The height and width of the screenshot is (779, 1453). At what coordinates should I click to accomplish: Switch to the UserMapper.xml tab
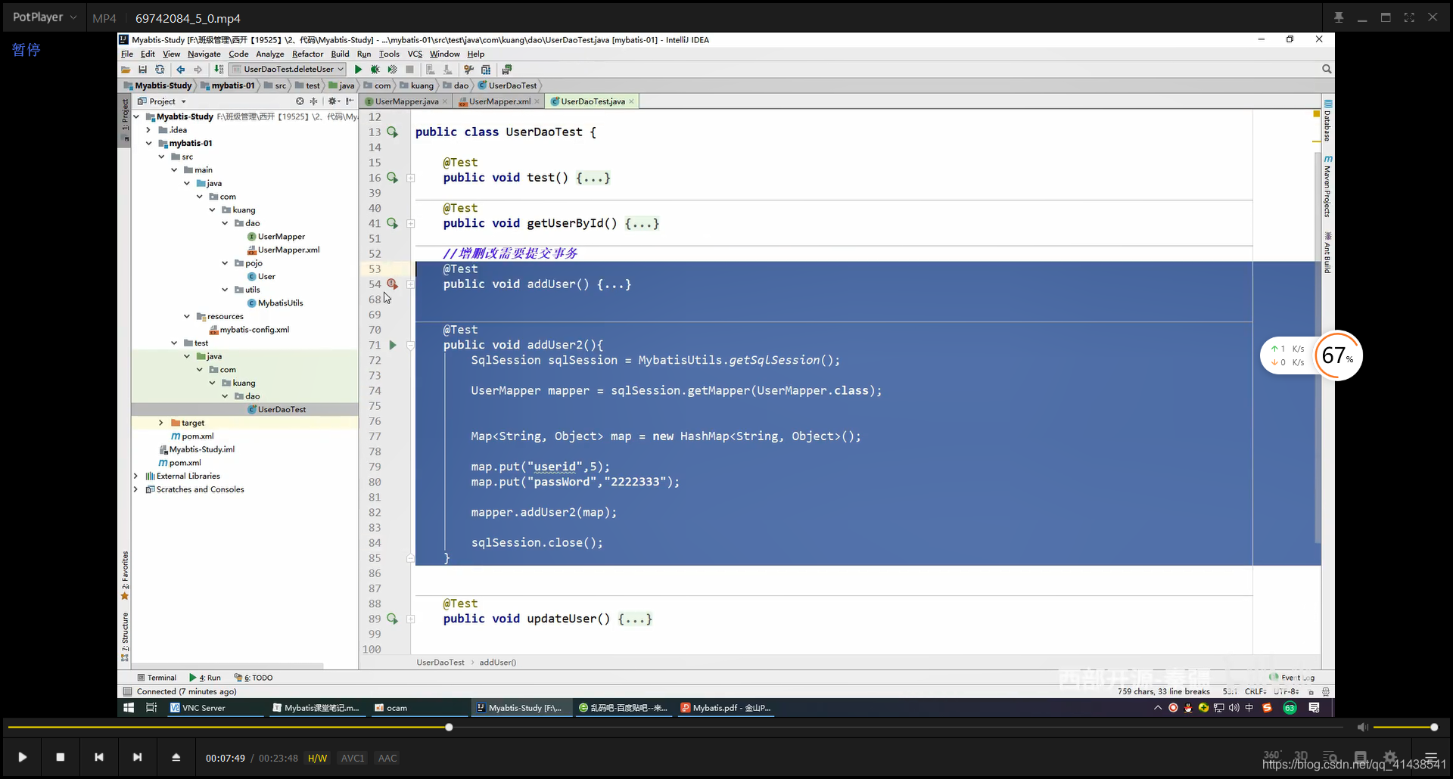pos(499,101)
